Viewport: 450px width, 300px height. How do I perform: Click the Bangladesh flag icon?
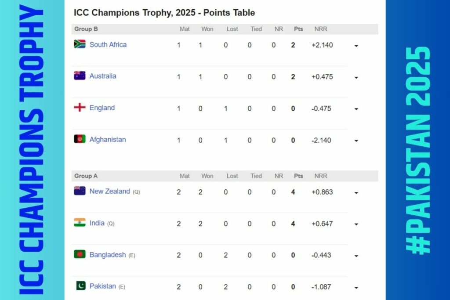pyautogui.click(x=80, y=254)
